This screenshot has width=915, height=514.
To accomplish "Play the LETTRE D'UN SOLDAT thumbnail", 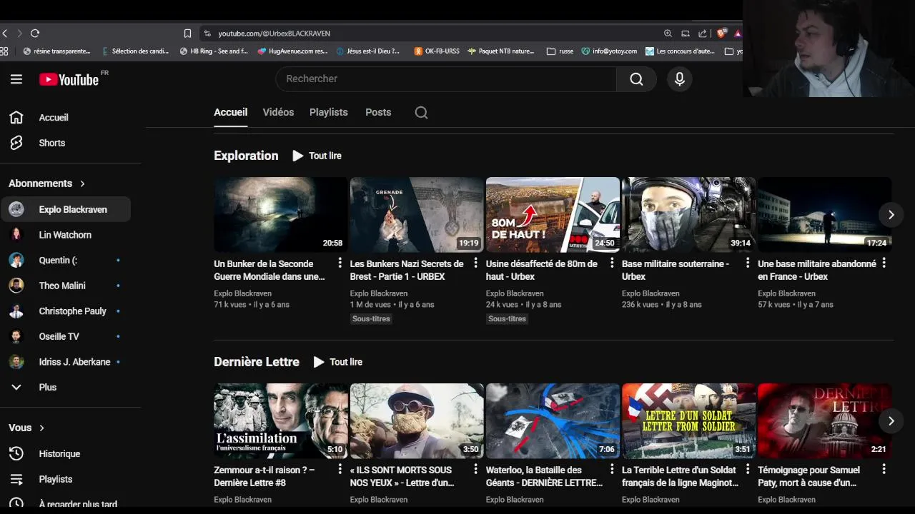I will [x=688, y=420].
